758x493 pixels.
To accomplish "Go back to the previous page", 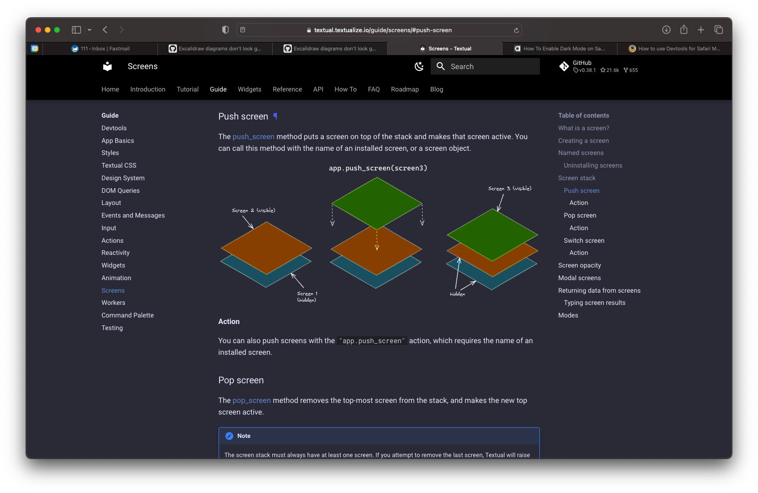I will pyautogui.click(x=105, y=30).
